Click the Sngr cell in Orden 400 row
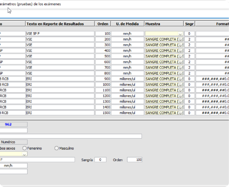 pos(189,51)
